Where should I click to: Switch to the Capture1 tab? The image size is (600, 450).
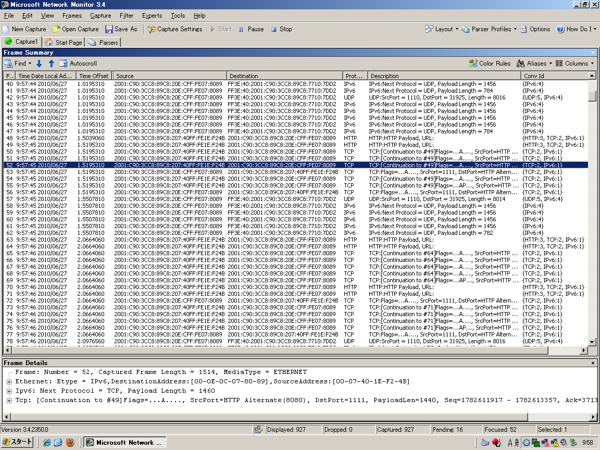coord(21,42)
